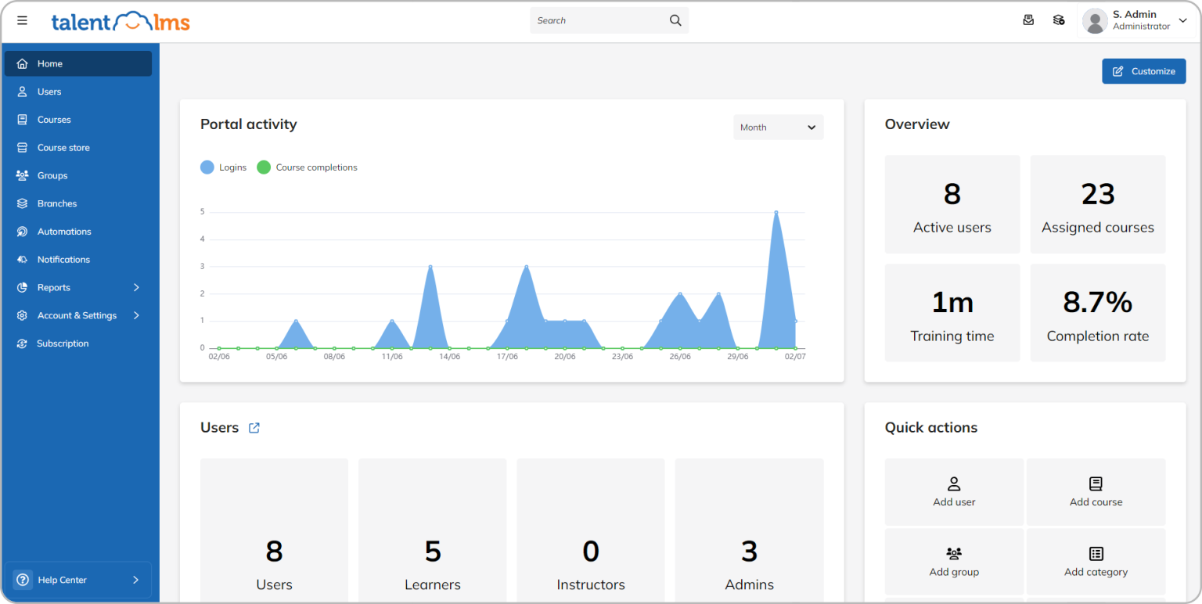Click the peak login point on chart

[776, 212]
